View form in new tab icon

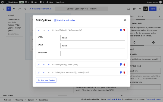[x=134, y=9]
